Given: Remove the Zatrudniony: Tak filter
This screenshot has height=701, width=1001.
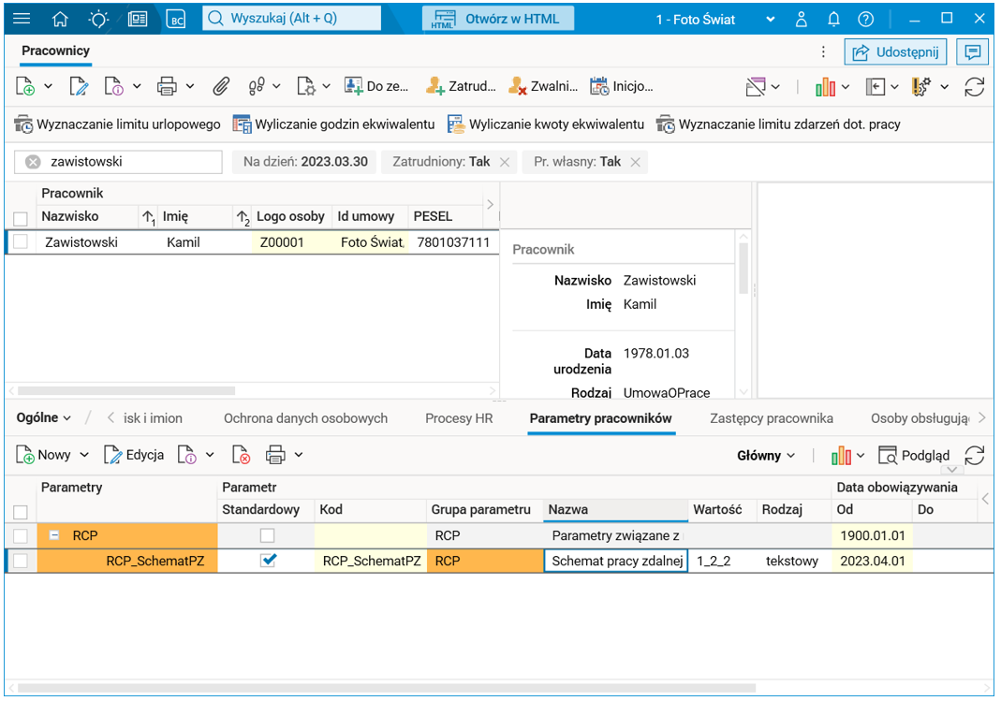Looking at the screenshot, I should coord(505,162).
